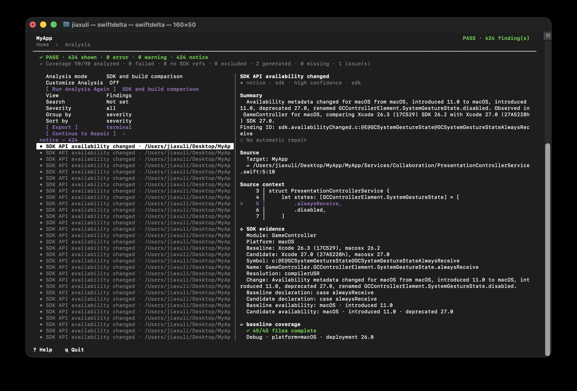Click the 'SDK evidence' section heading
The width and height of the screenshot is (577, 391).
pyautogui.click(x=262, y=229)
